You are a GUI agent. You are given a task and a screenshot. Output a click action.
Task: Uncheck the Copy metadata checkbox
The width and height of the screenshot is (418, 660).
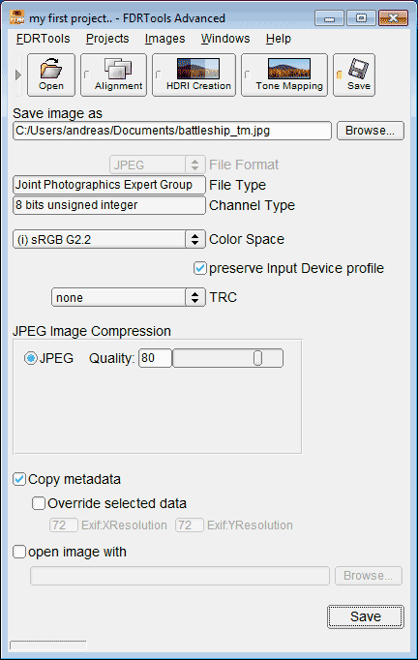19,479
